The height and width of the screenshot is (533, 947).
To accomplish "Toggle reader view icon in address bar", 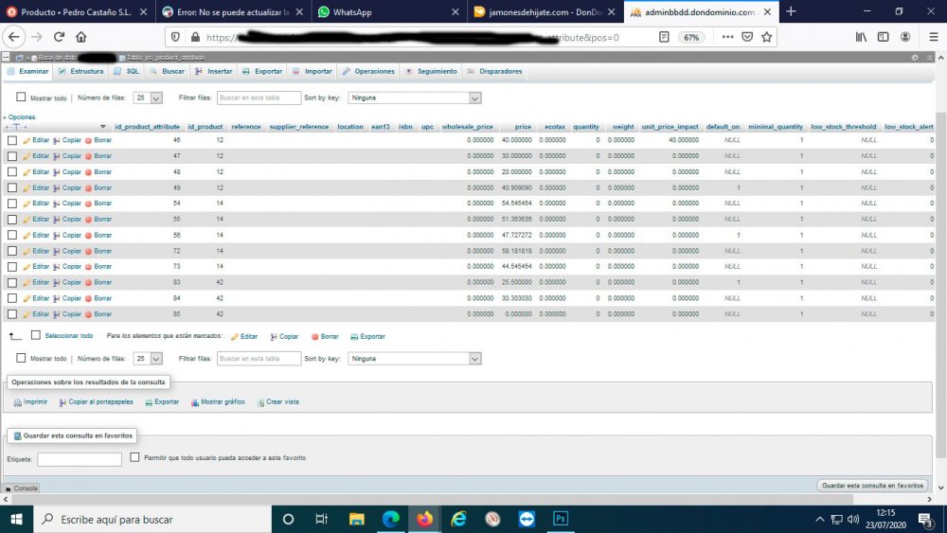I will 664,37.
